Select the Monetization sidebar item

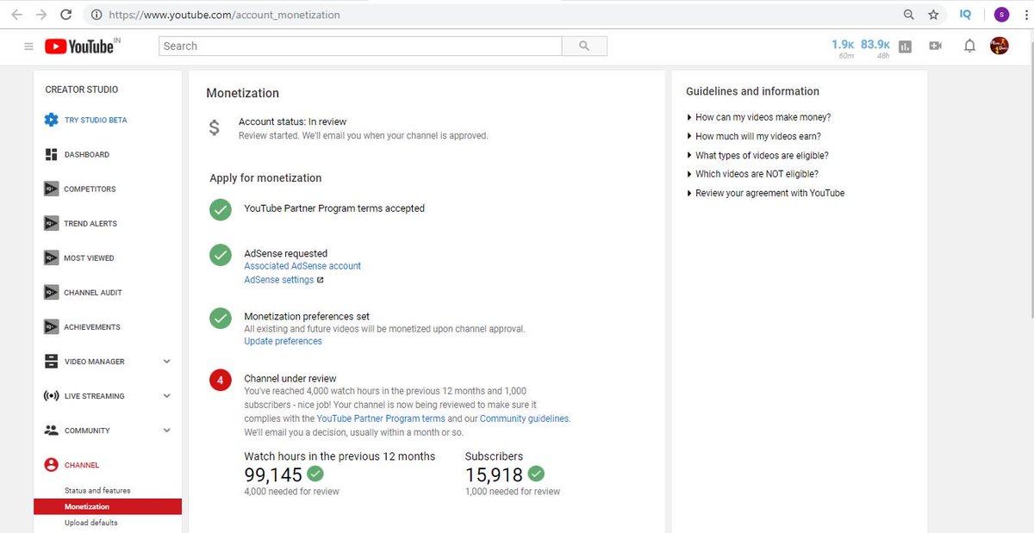(108, 506)
